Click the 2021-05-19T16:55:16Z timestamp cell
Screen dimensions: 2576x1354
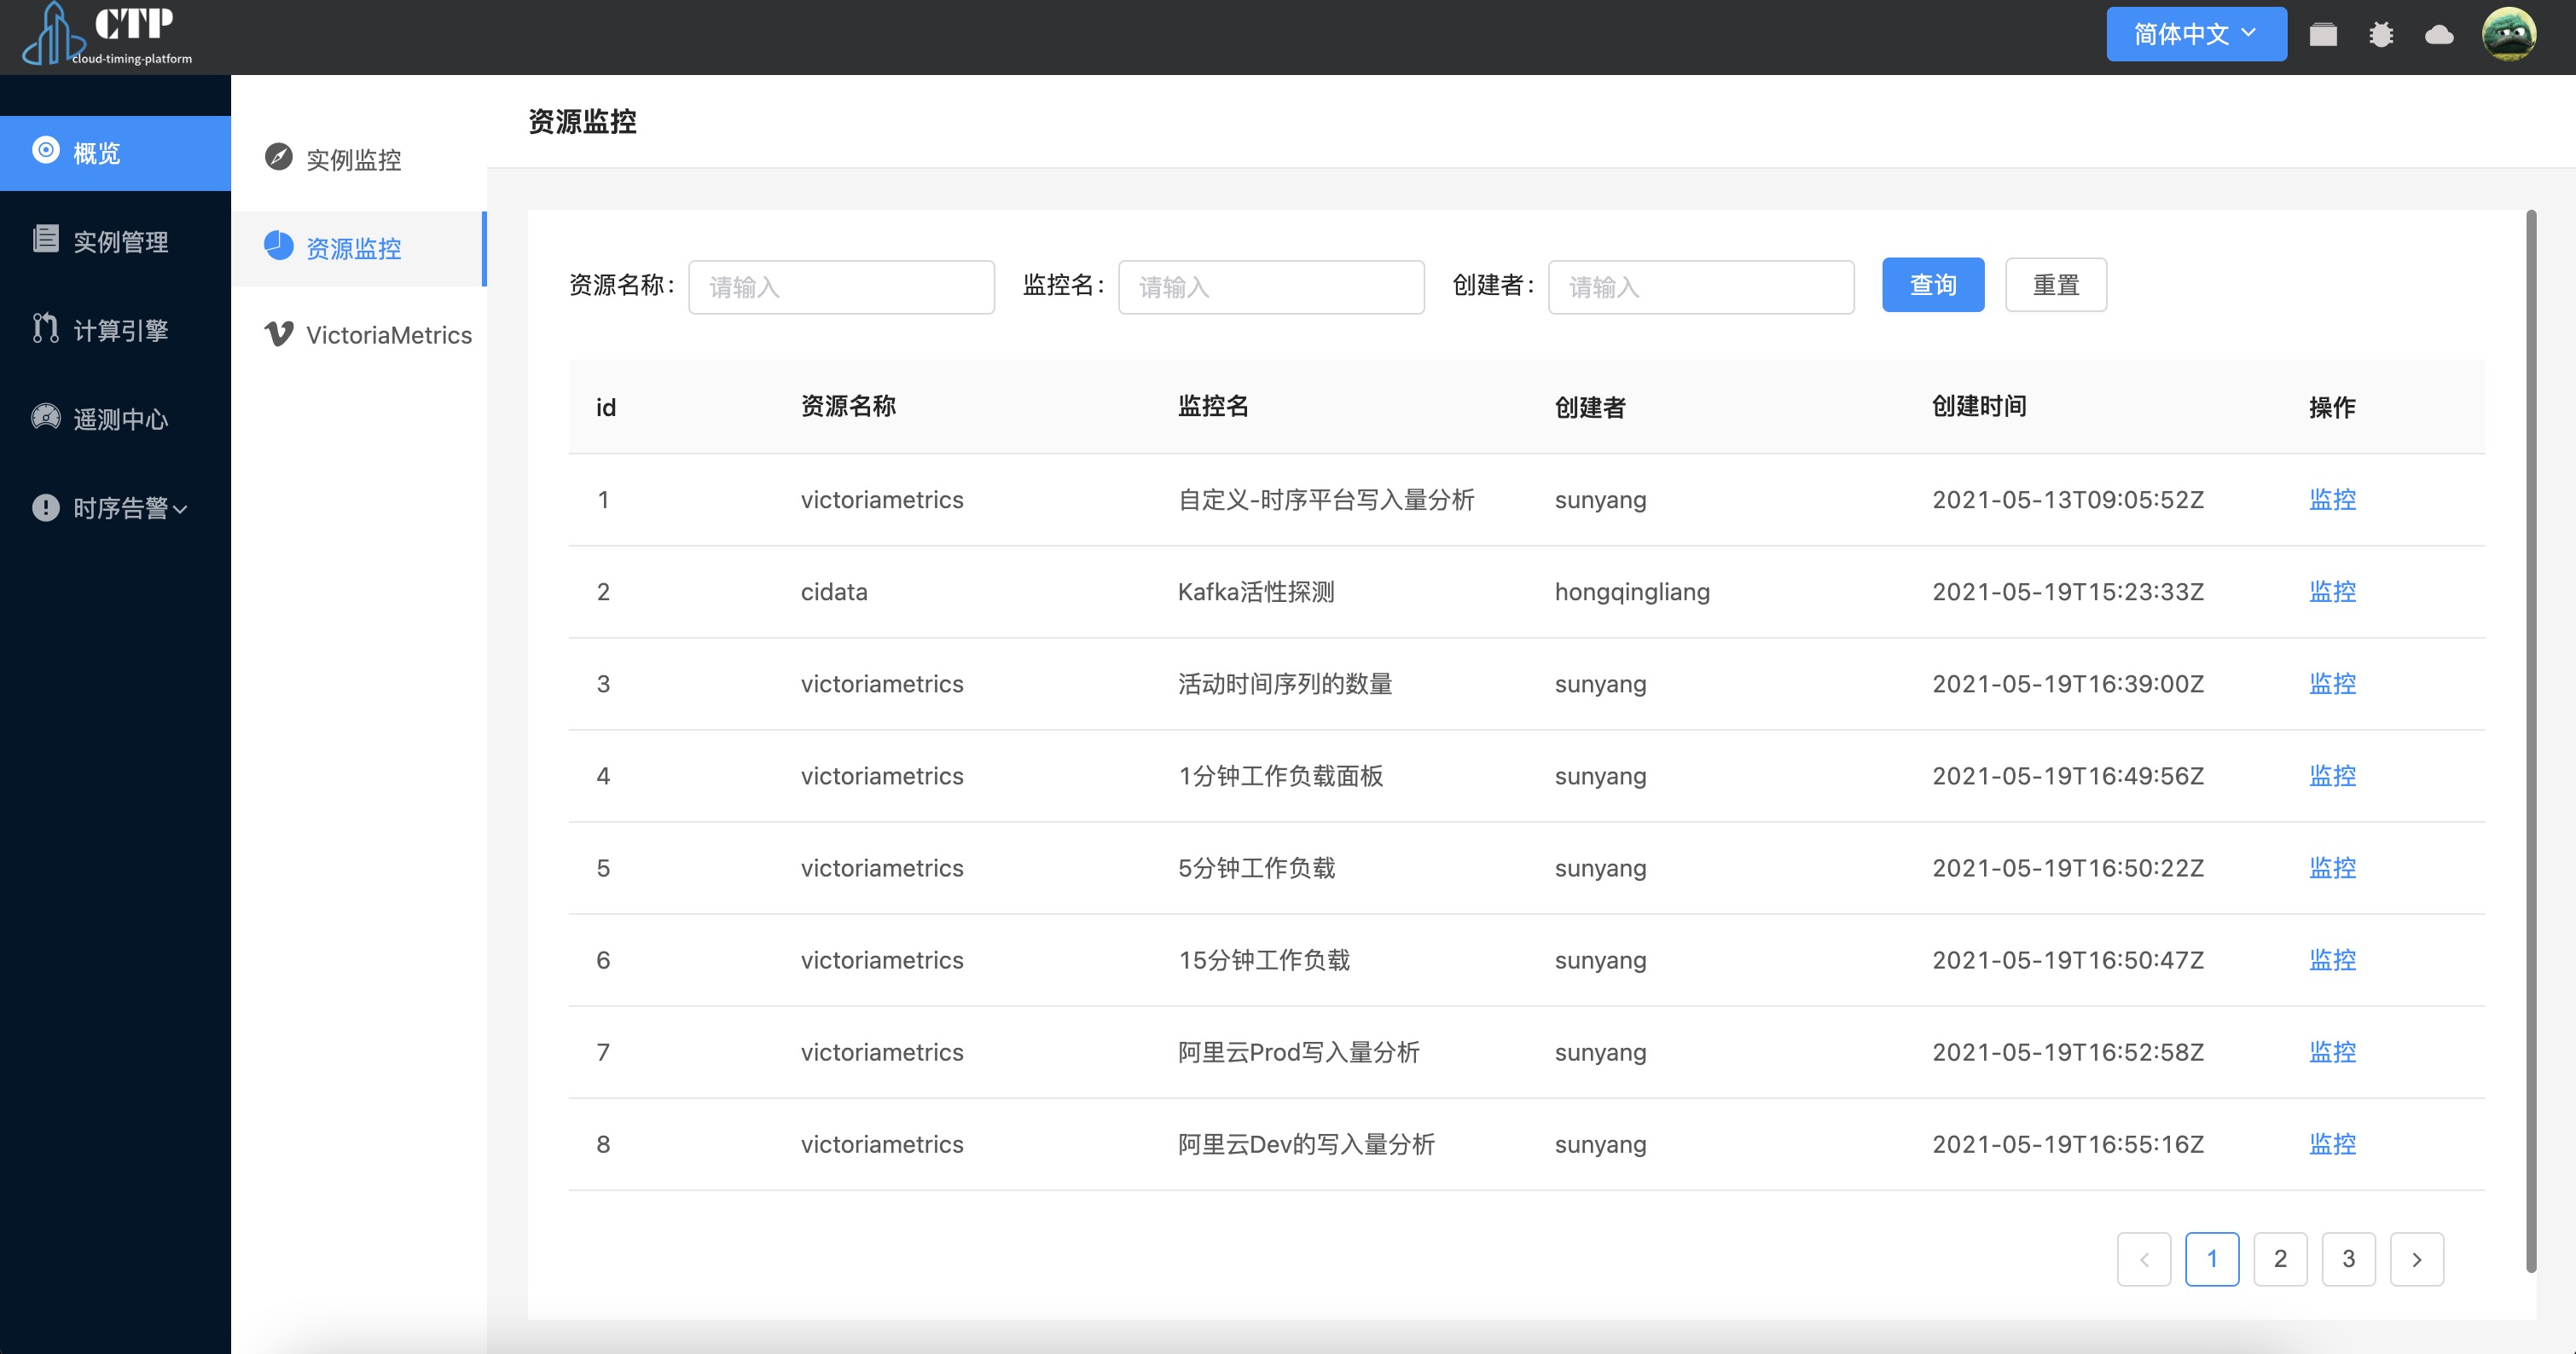point(2068,1144)
